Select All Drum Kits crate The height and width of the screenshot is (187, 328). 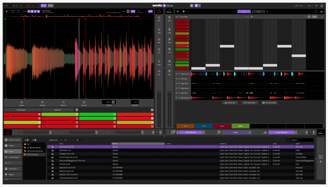34,154
